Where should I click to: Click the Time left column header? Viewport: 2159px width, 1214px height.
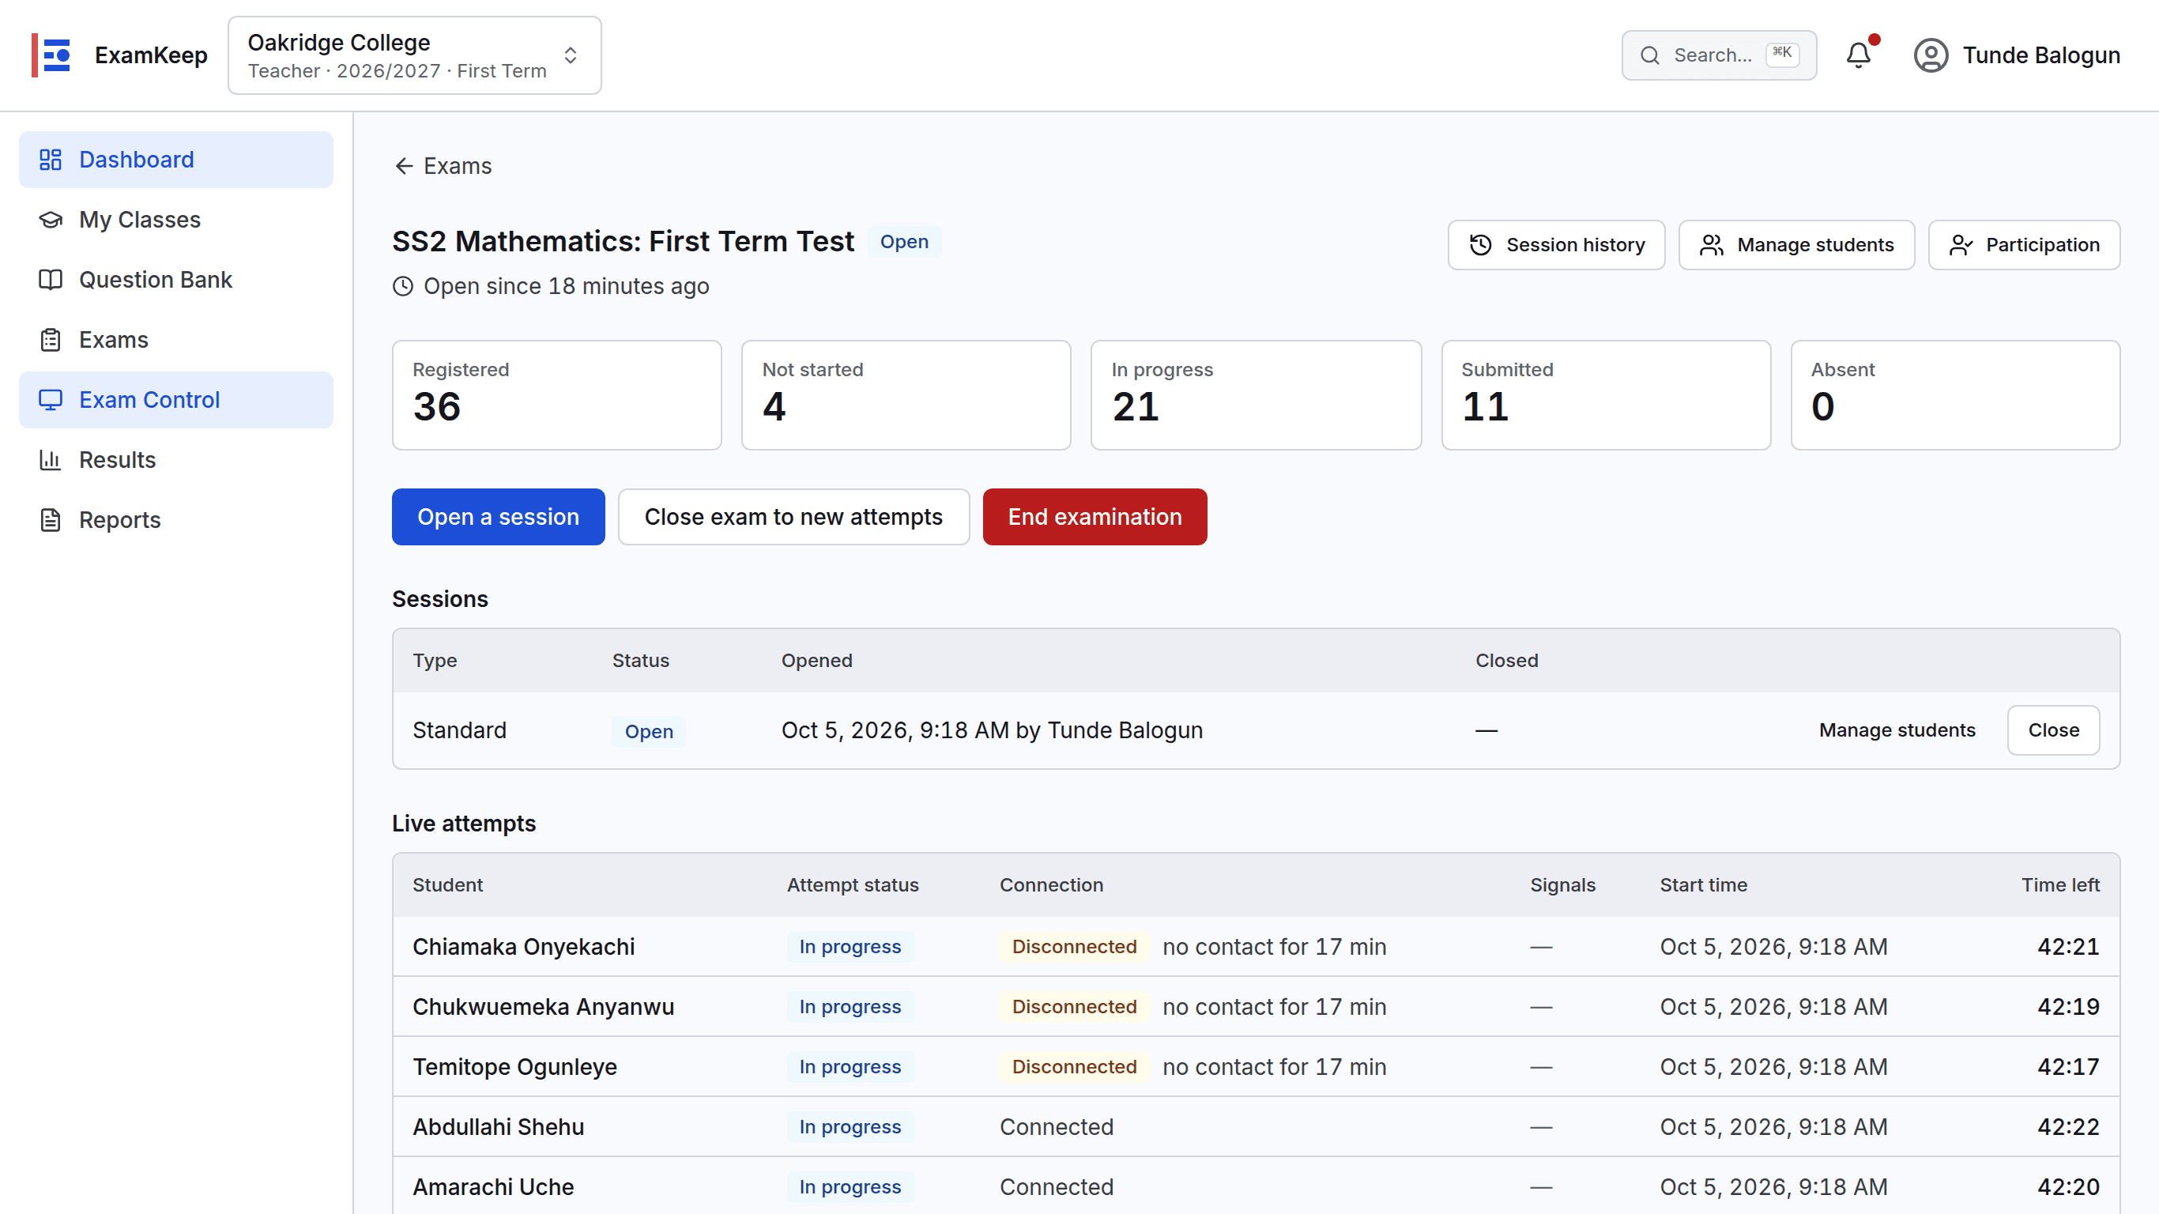[2060, 884]
